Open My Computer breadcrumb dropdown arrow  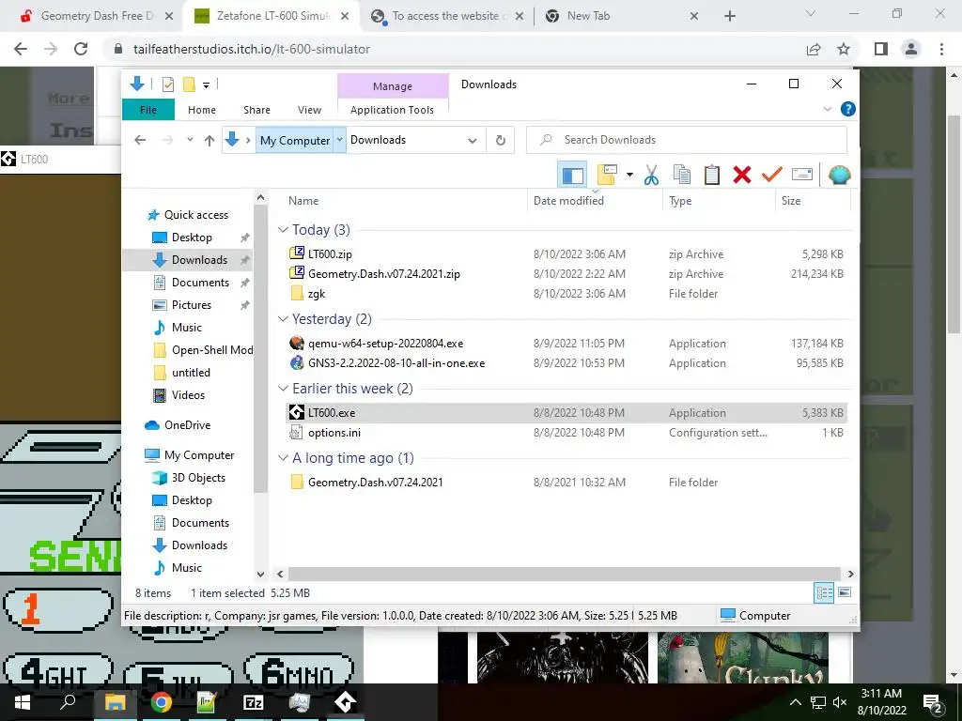coord(339,141)
